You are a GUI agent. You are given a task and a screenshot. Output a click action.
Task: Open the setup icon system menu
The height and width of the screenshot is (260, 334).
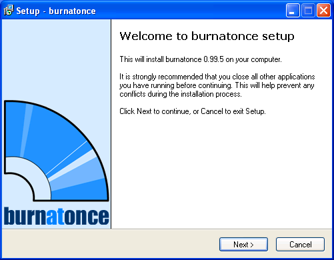[x=9, y=11]
